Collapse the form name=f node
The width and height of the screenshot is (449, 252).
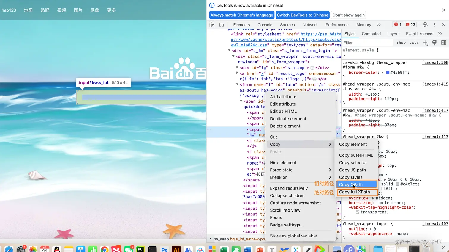click(x=237, y=84)
